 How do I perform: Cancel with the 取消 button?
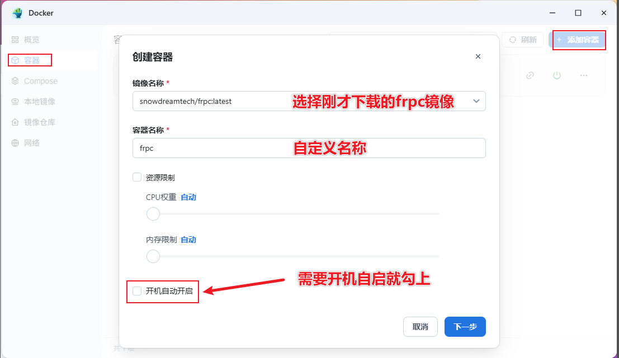420,327
